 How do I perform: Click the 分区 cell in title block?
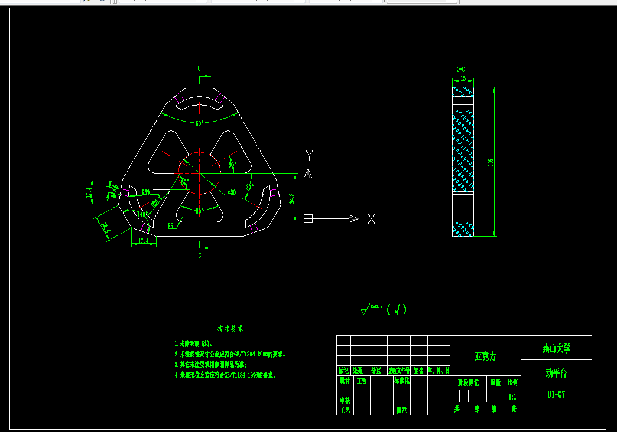pos(376,370)
